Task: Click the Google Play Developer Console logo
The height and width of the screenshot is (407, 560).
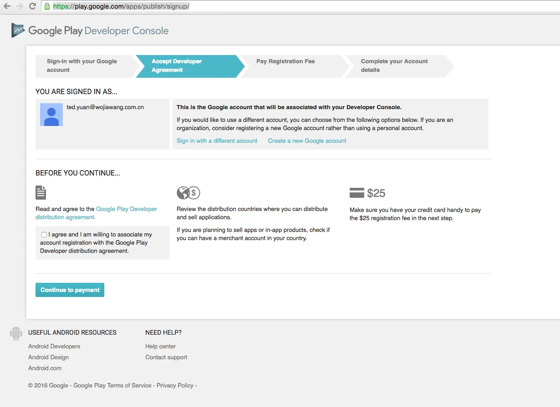Action: point(90,31)
